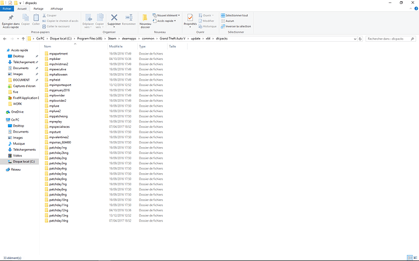The width and height of the screenshot is (419, 261).
Task: Open the Copier vers dropdown
Action: coord(100,27)
